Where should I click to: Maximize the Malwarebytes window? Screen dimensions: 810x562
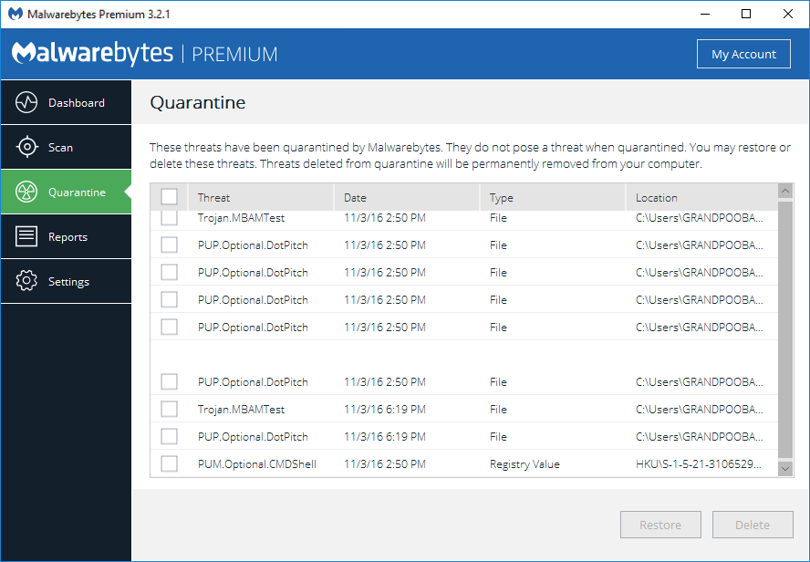point(746,14)
